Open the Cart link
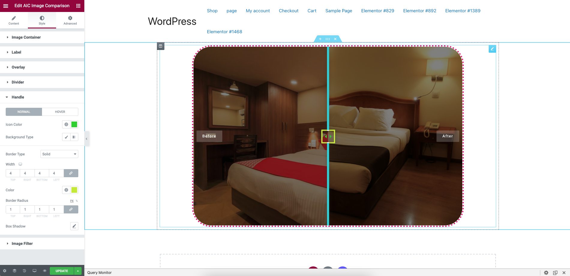 pyautogui.click(x=312, y=11)
